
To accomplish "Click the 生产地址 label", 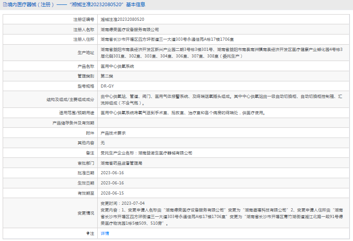I will 86,53.
